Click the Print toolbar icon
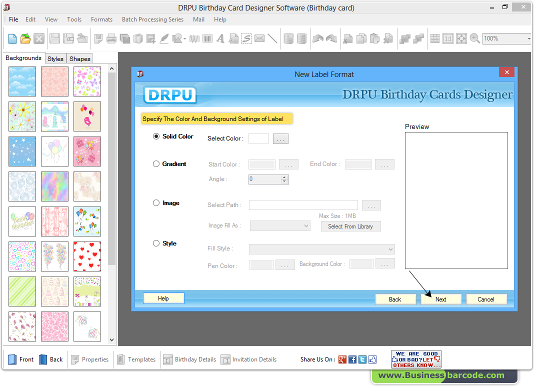This screenshot has height=387, width=534. 111,38
